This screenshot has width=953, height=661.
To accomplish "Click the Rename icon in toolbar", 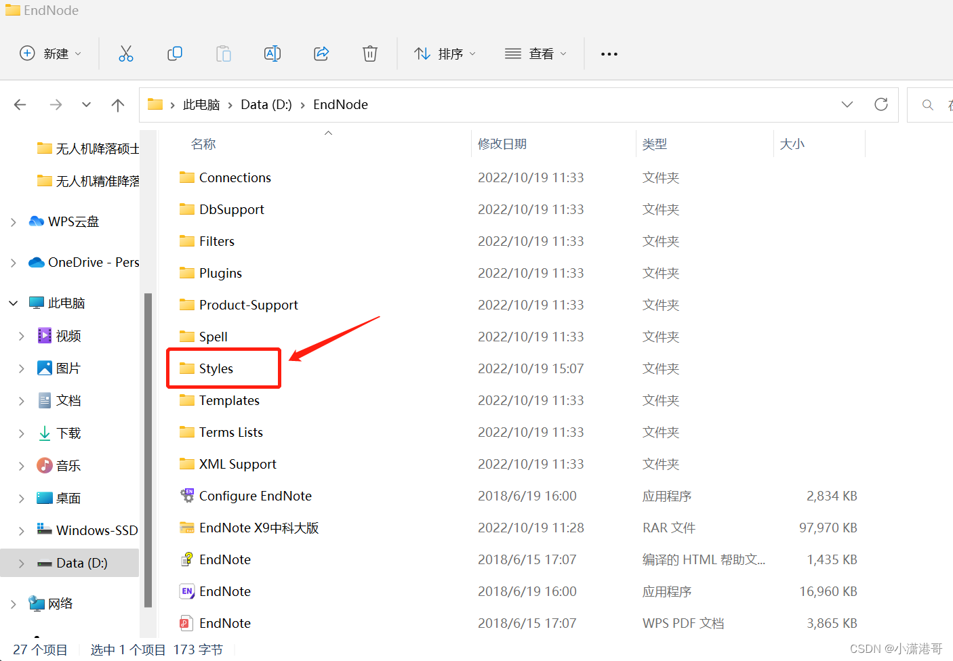I will (272, 54).
